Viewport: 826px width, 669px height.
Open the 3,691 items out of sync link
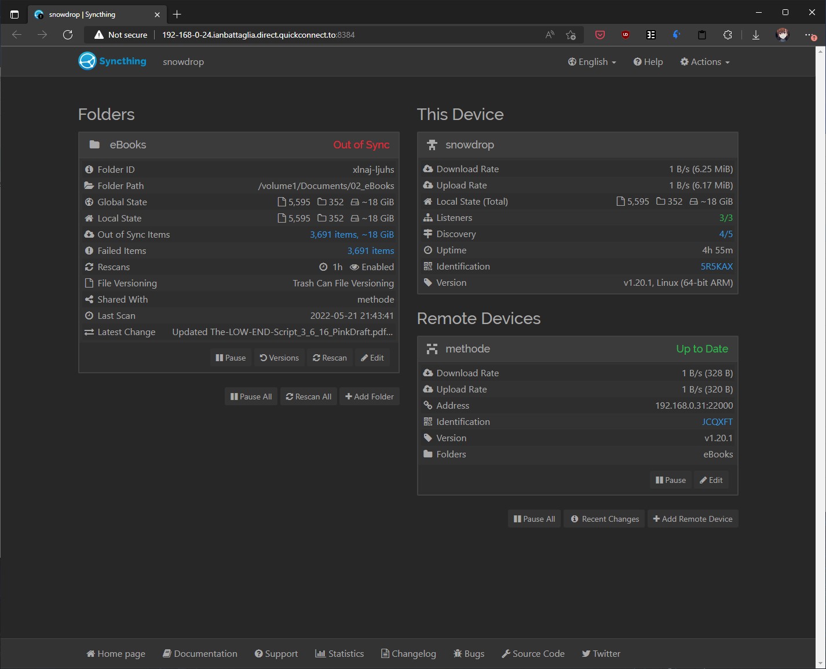coord(352,234)
